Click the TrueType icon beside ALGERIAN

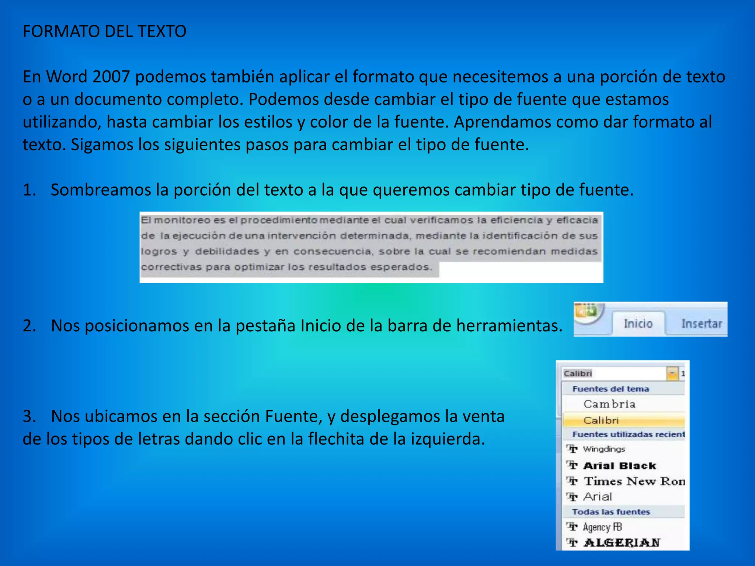[x=572, y=542]
